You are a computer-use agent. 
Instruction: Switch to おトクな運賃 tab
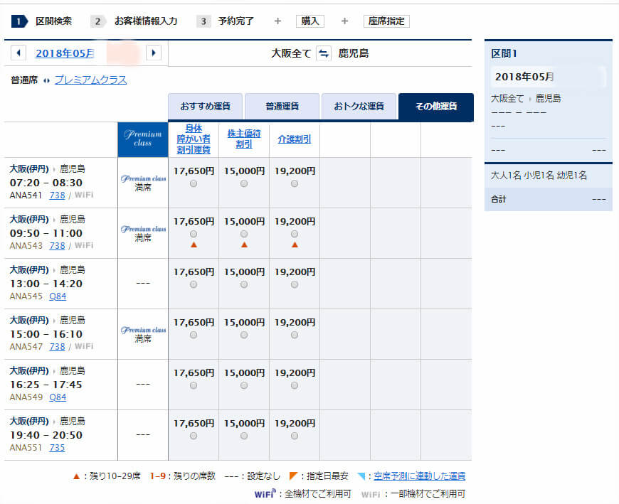point(359,107)
